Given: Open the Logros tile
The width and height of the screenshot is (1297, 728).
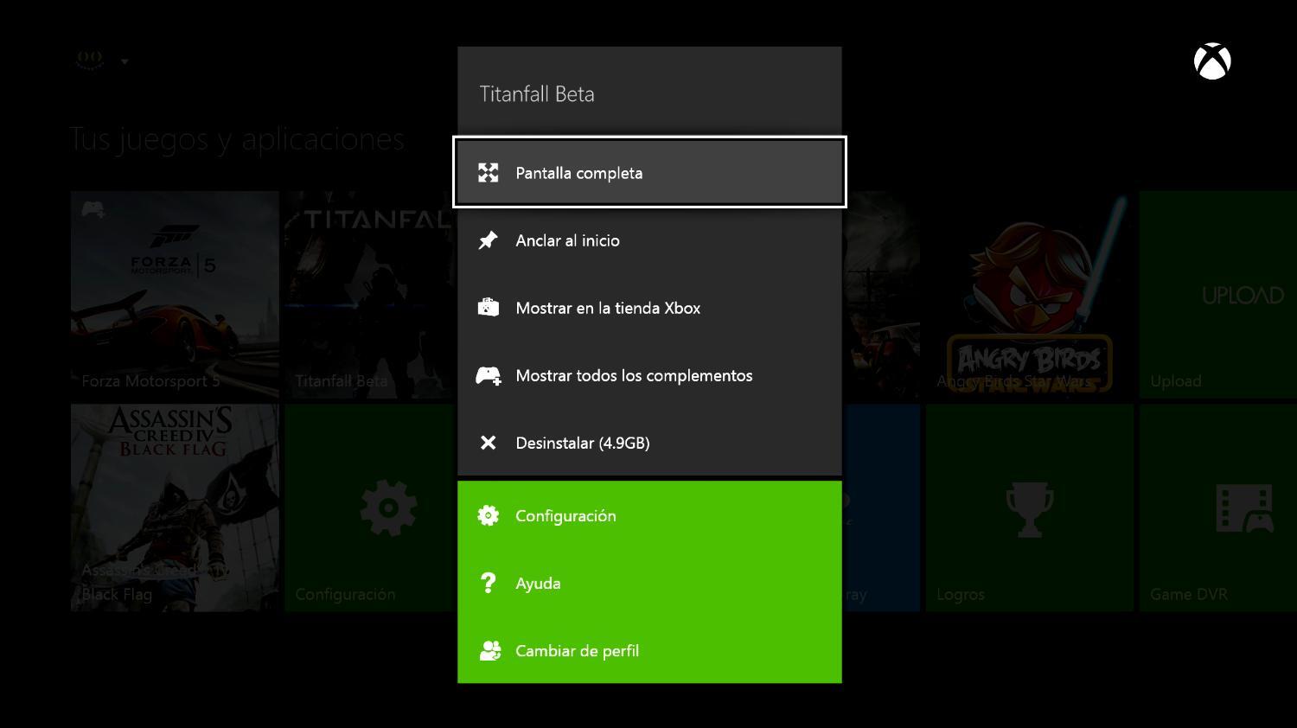Looking at the screenshot, I should [x=1029, y=508].
